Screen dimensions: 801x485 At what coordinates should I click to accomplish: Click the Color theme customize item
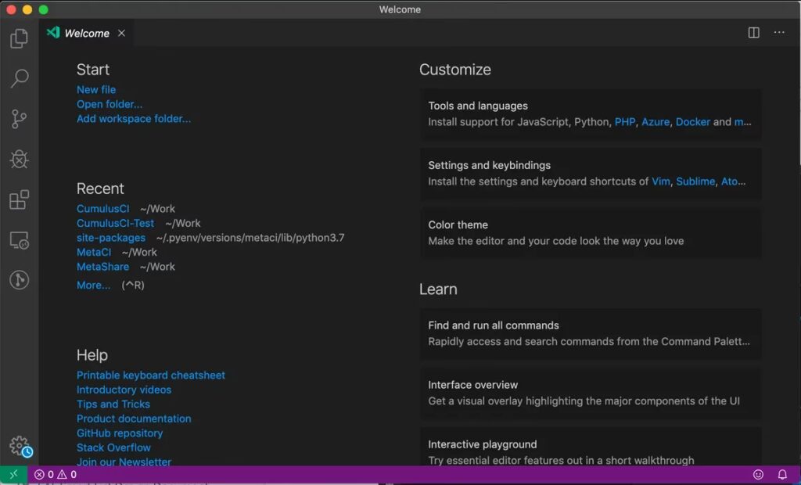(591, 232)
